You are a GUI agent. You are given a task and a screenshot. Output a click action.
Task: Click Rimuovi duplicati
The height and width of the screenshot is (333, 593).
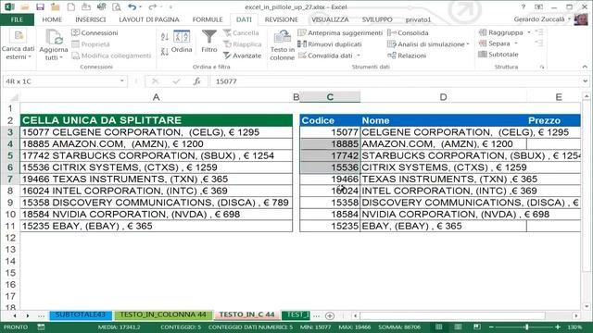[330, 44]
